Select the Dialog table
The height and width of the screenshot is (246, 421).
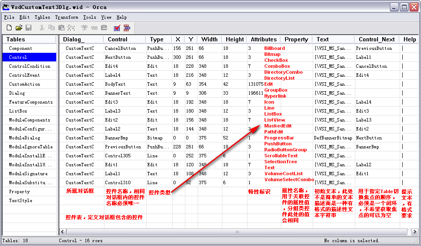(17, 93)
